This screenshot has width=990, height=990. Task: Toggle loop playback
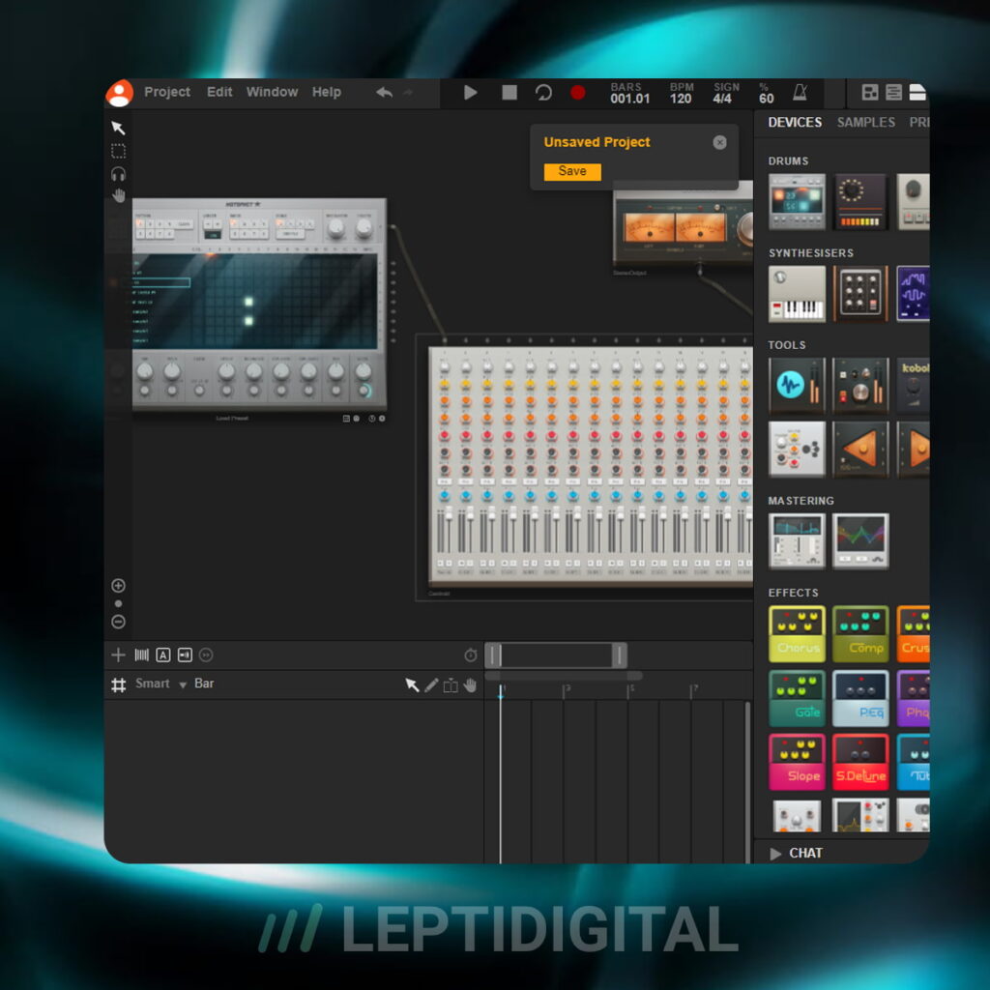pyautogui.click(x=543, y=93)
